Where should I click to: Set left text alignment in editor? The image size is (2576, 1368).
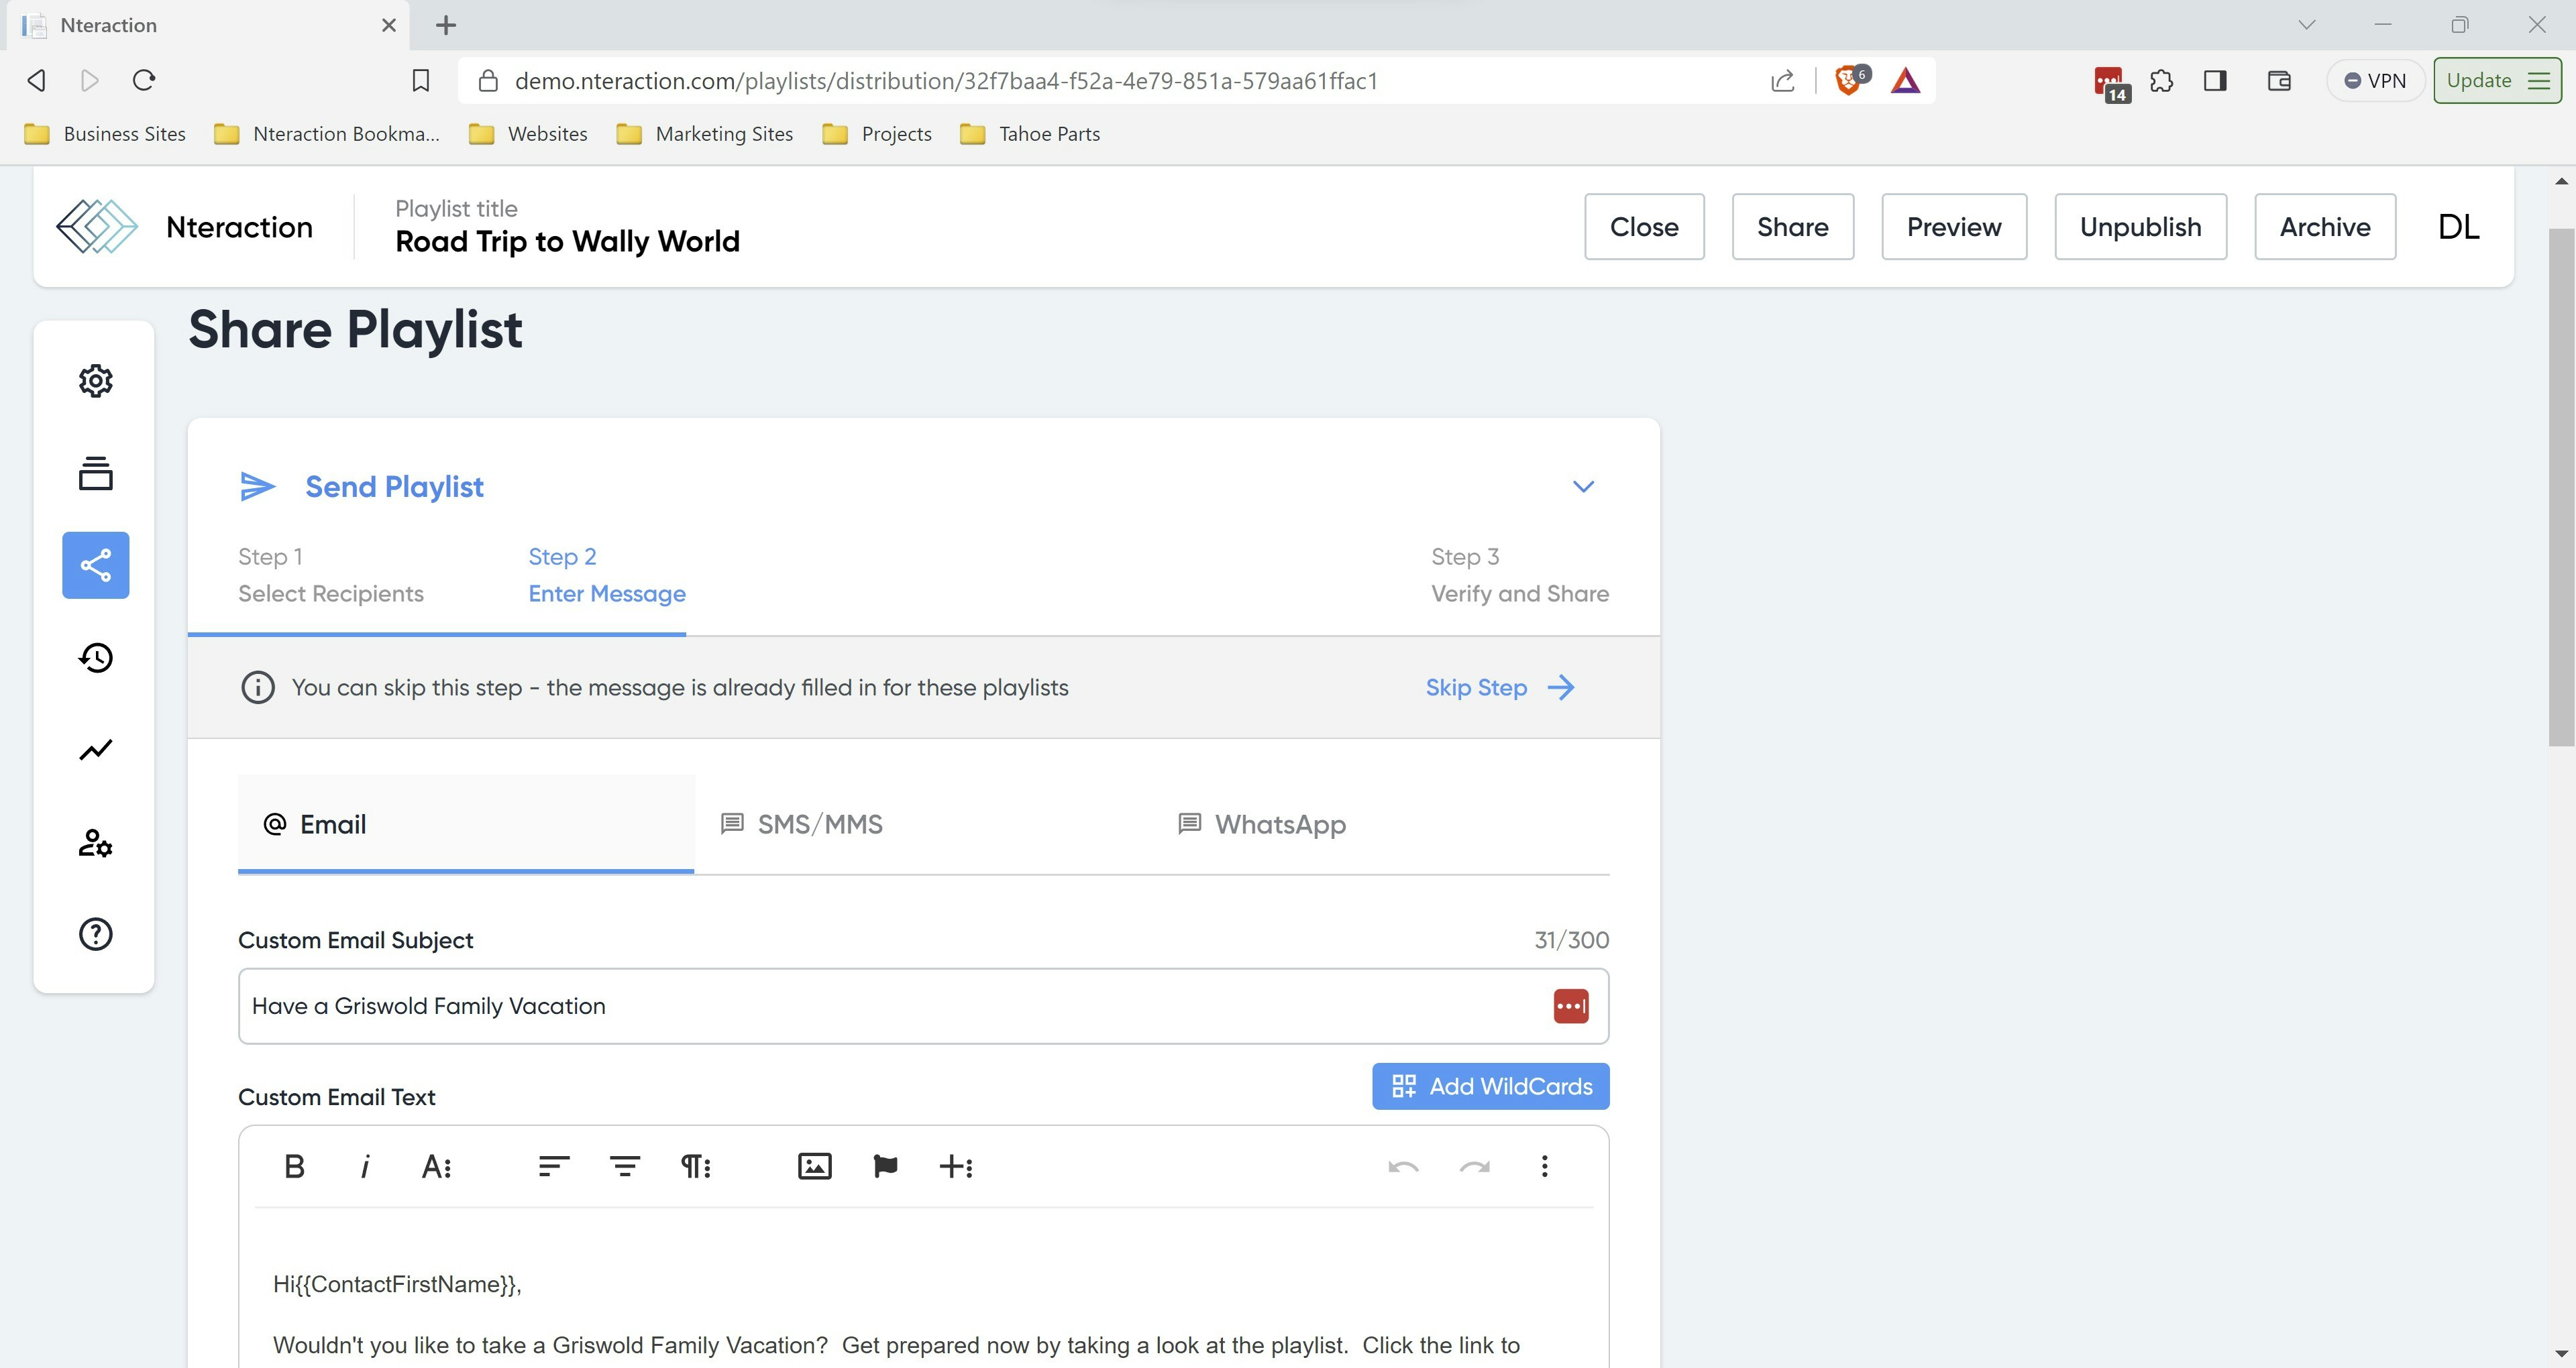[554, 1166]
